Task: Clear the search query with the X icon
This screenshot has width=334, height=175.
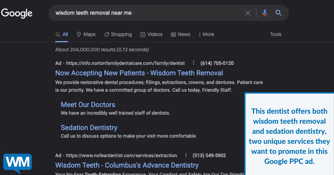Action: [x=247, y=13]
